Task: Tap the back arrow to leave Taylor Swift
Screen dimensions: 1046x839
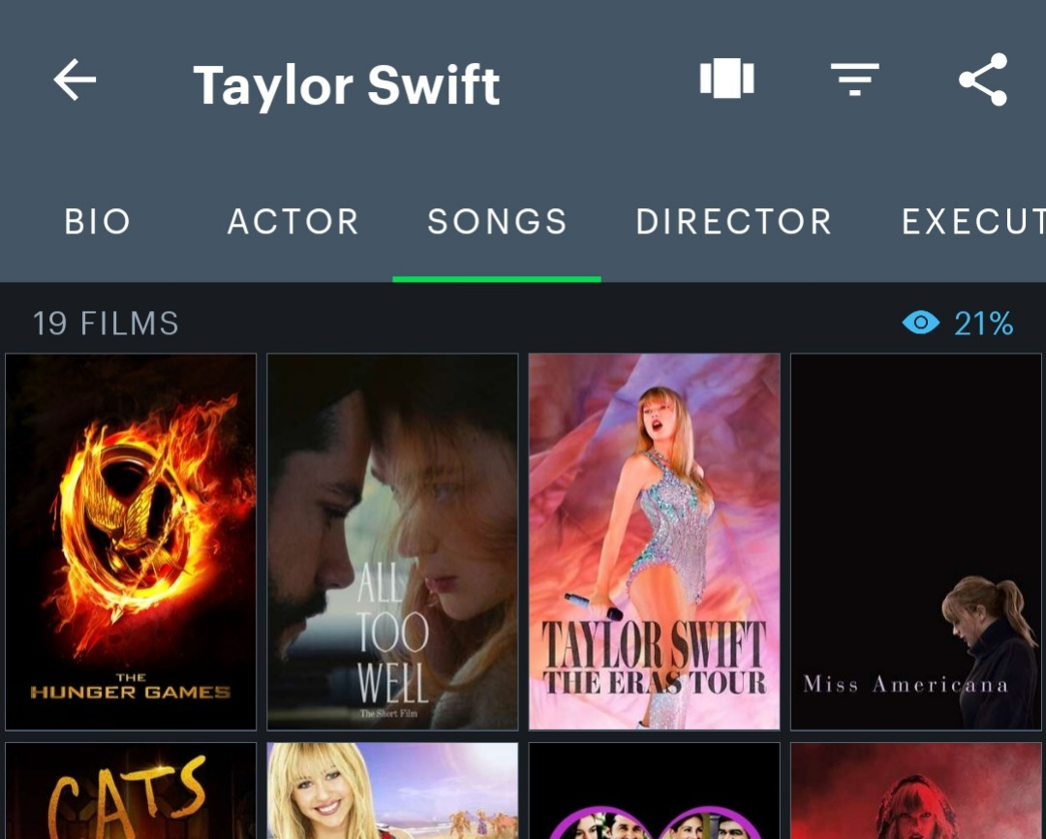Action: point(73,81)
